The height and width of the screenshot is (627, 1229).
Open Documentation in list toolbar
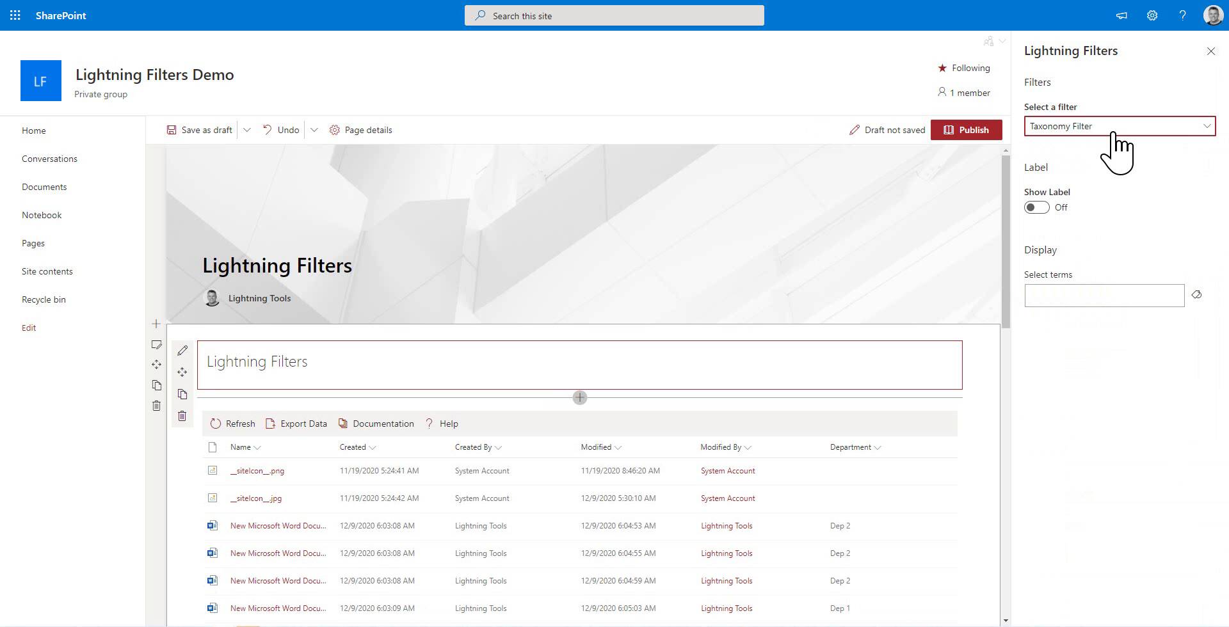tap(376, 424)
